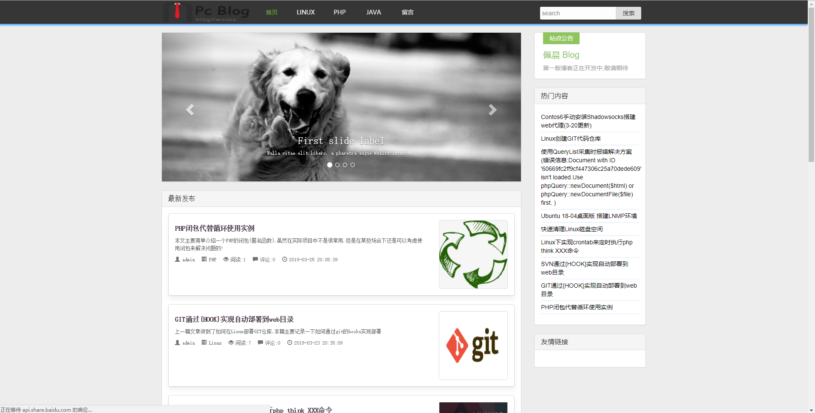Viewport: 815px width, 413px height.
Task: Select the second carousel indicator dot
Action: click(x=337, y=165)
